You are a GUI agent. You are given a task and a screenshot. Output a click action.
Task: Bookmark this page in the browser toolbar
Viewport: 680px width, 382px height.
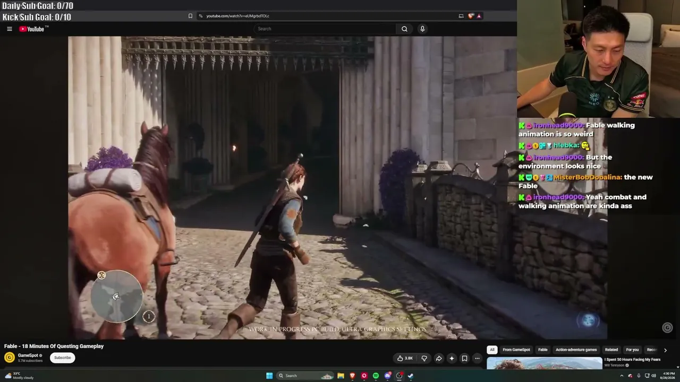pos(190,16)
